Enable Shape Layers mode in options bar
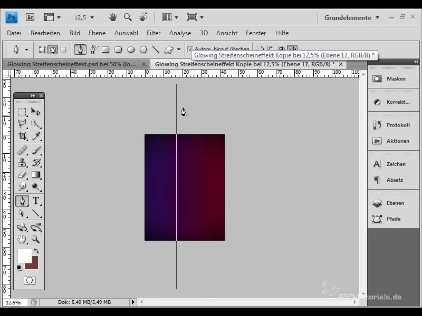The height and width of the screenshot is (316, 422). pos(42,50)
